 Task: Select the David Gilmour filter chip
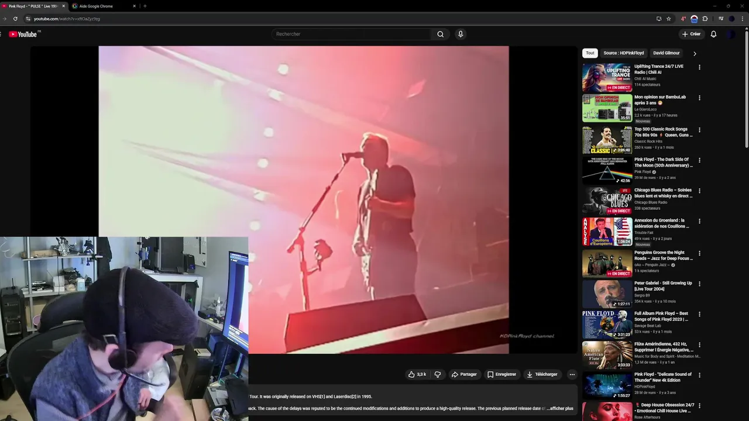[x=666, y=53]
